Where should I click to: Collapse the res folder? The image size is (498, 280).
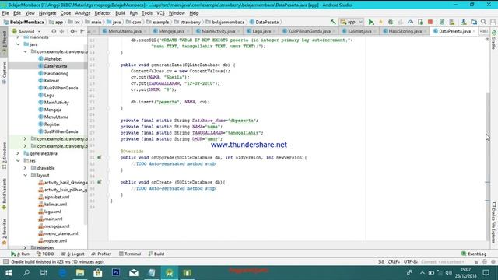18,161
